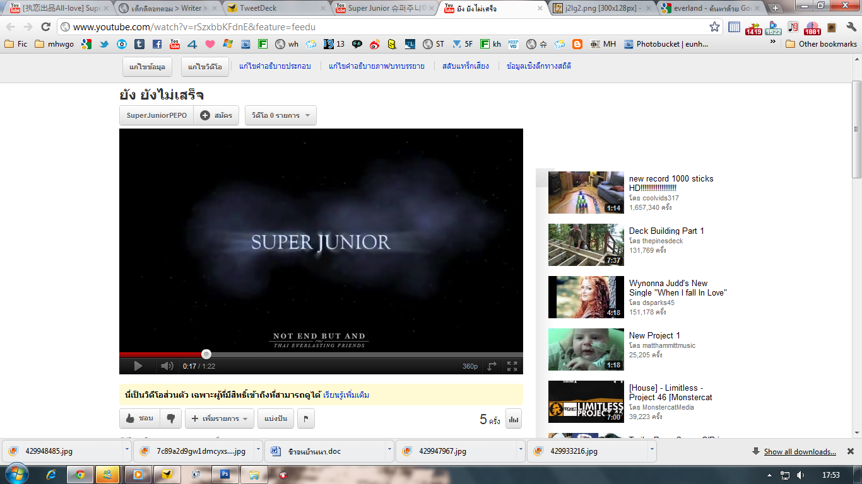Open the ข้อมูลเชิงลึกทางสถิติ link

point(539,66)
